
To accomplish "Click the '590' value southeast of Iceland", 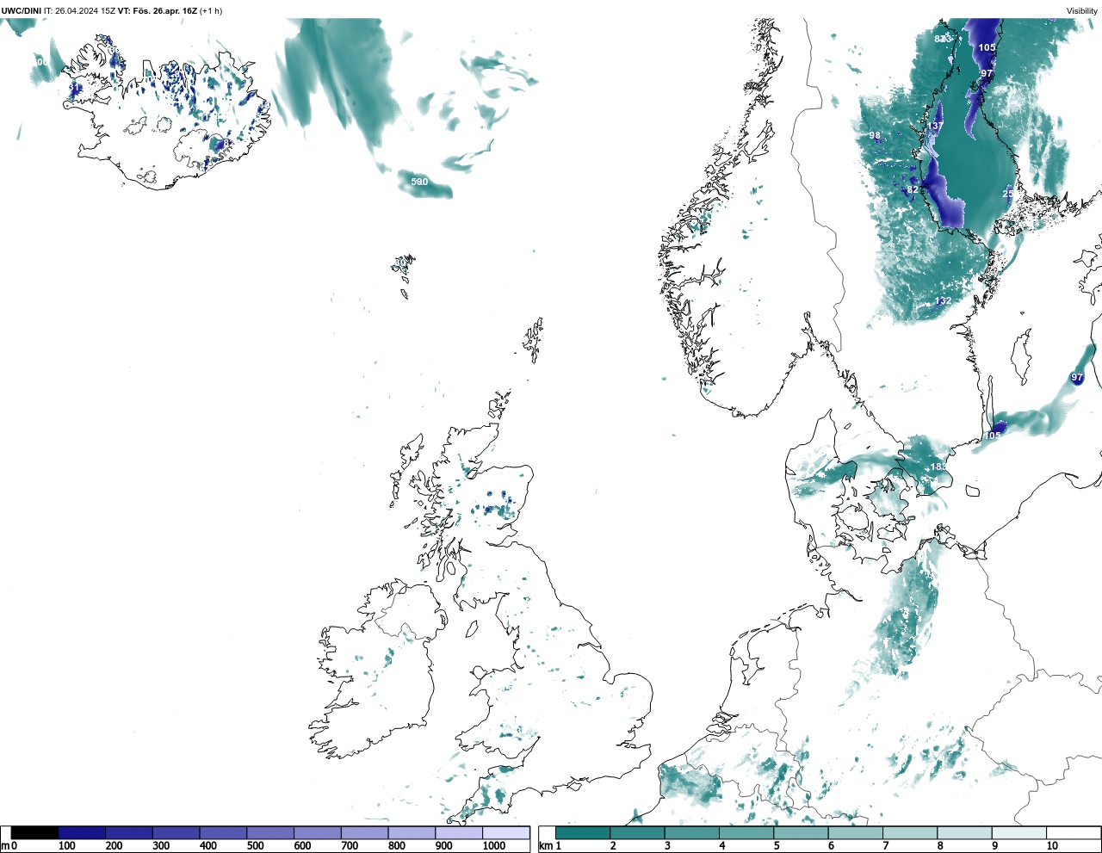I will coord(419,182).
